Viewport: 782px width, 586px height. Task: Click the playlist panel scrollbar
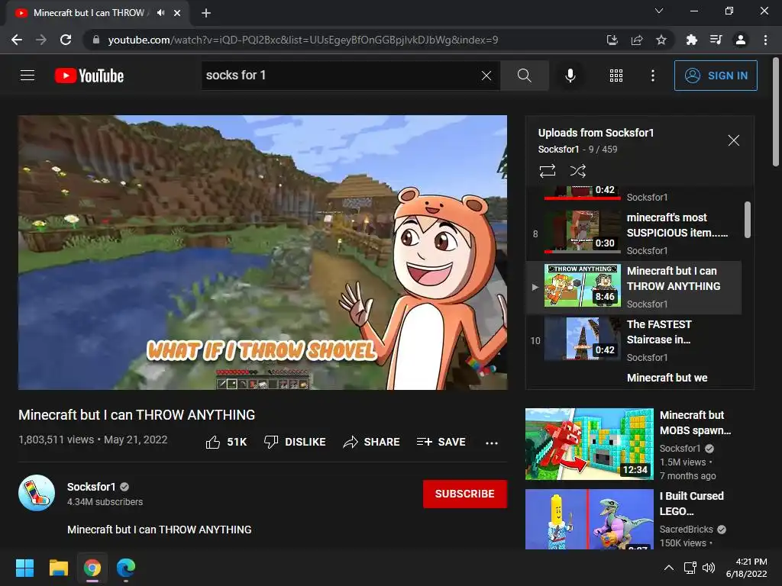coord(747,220)
